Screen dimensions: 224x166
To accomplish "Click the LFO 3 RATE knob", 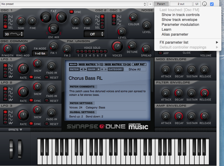I will (x=23, y=115).
